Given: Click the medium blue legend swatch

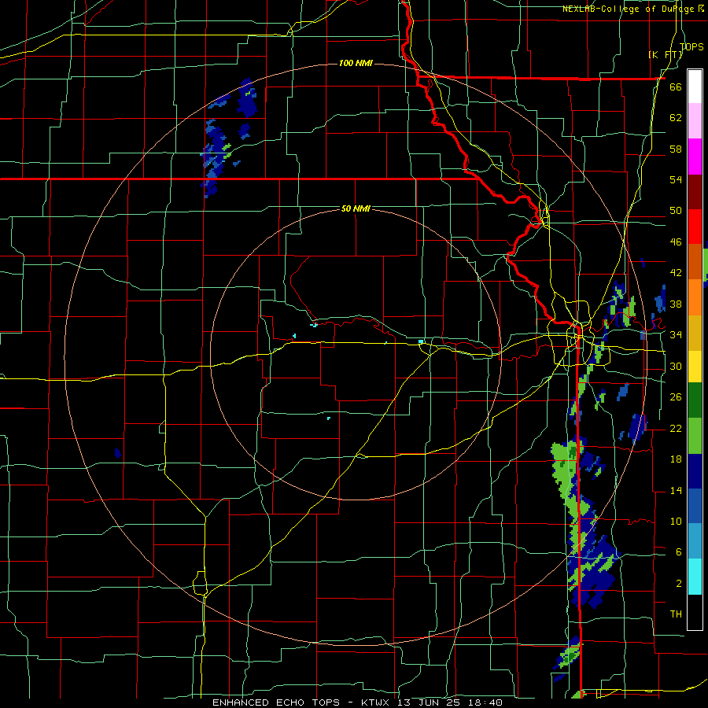Looking at the screenshot, I should tap(695, 506).
